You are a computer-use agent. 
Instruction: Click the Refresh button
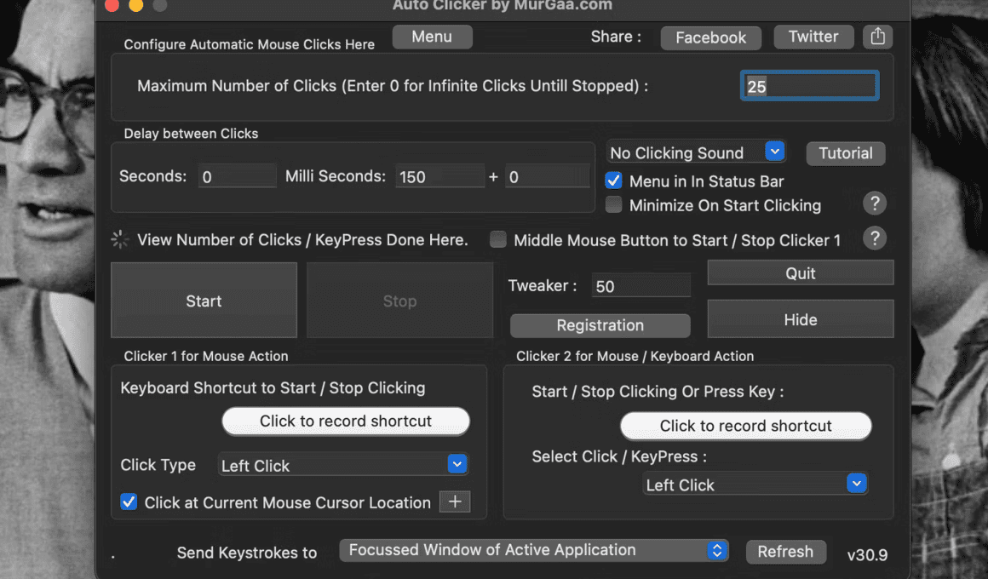[785, 551]
